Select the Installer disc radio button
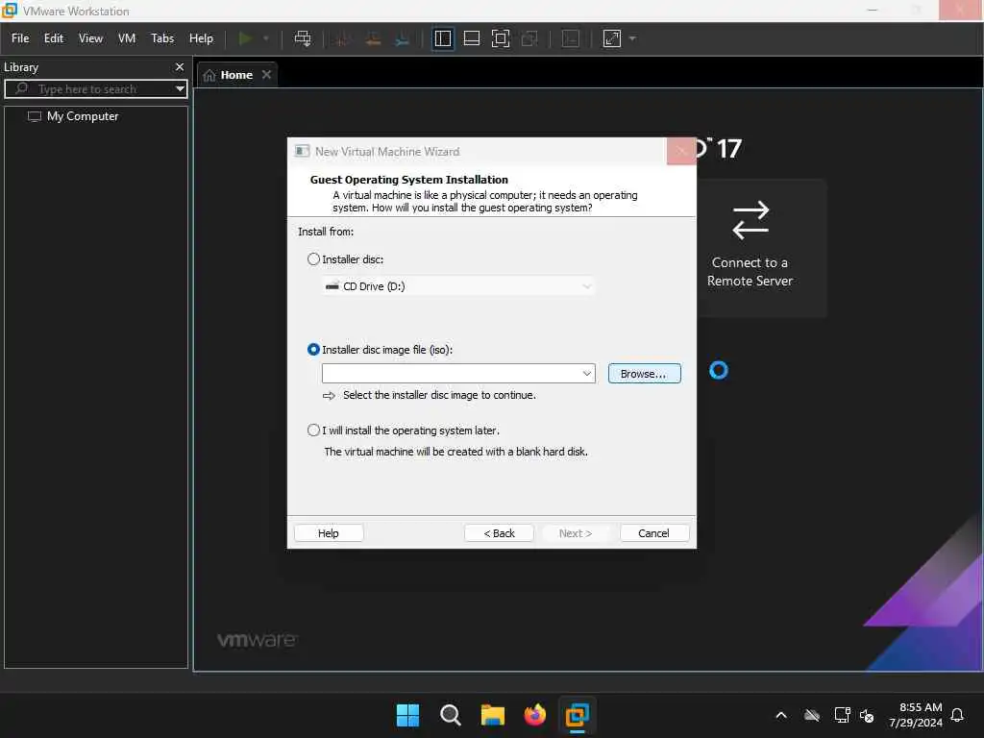This screenshot has height=738, width=984. 313,259
